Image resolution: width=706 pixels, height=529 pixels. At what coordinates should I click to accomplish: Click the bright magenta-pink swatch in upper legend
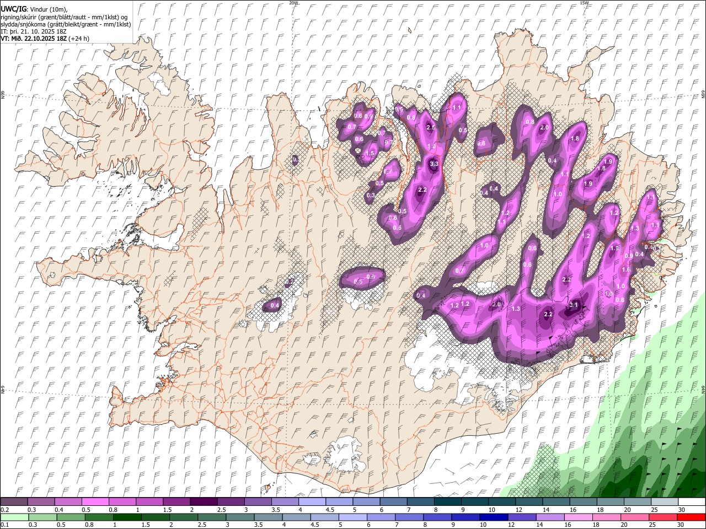point(95,502)
